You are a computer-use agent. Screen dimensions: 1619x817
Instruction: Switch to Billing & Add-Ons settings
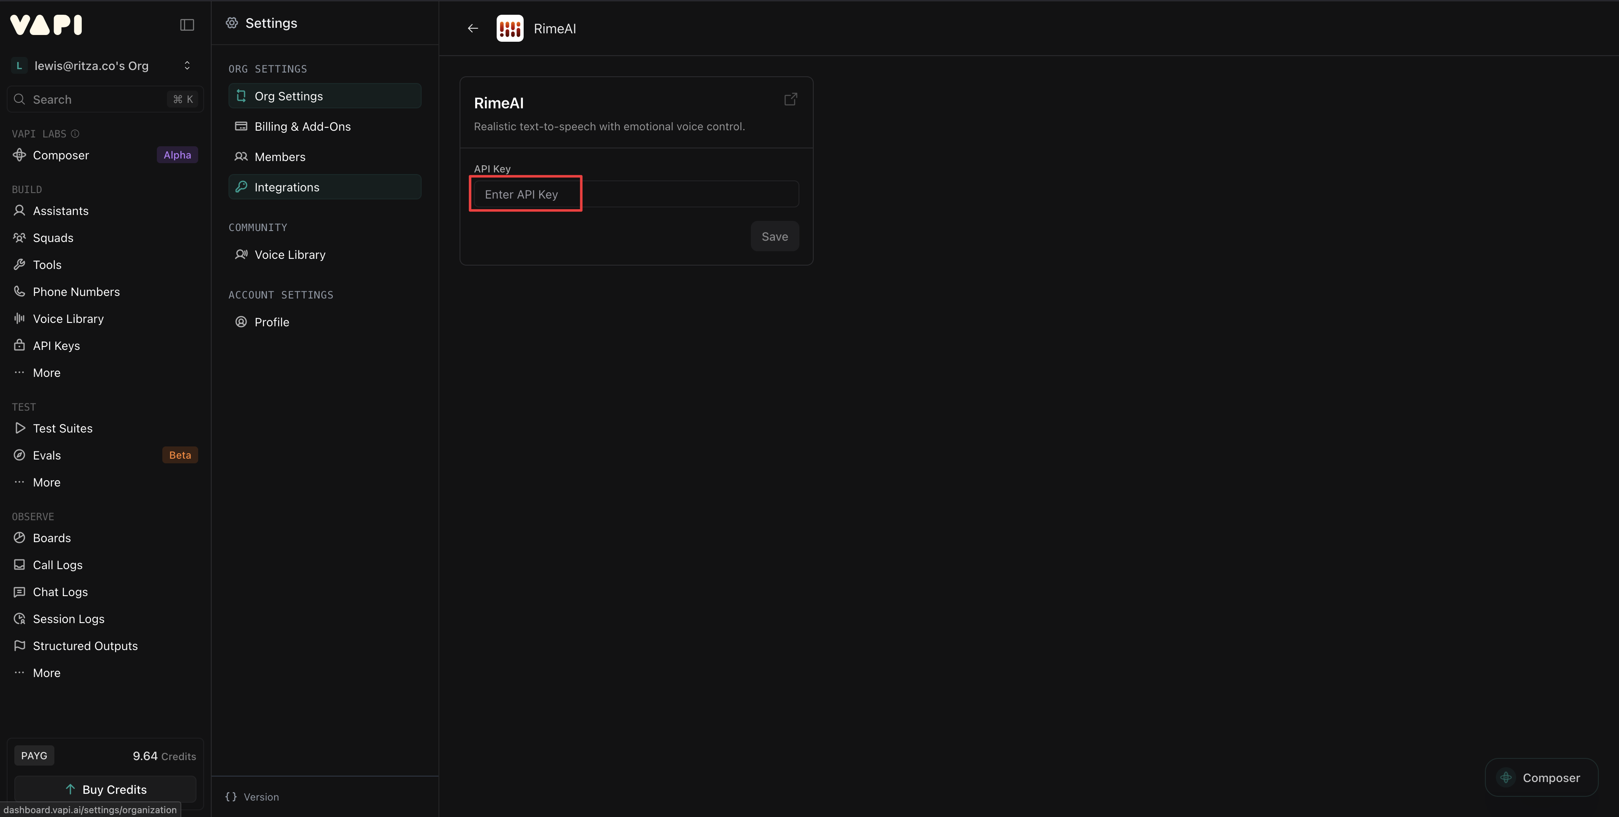click(302, 126)
